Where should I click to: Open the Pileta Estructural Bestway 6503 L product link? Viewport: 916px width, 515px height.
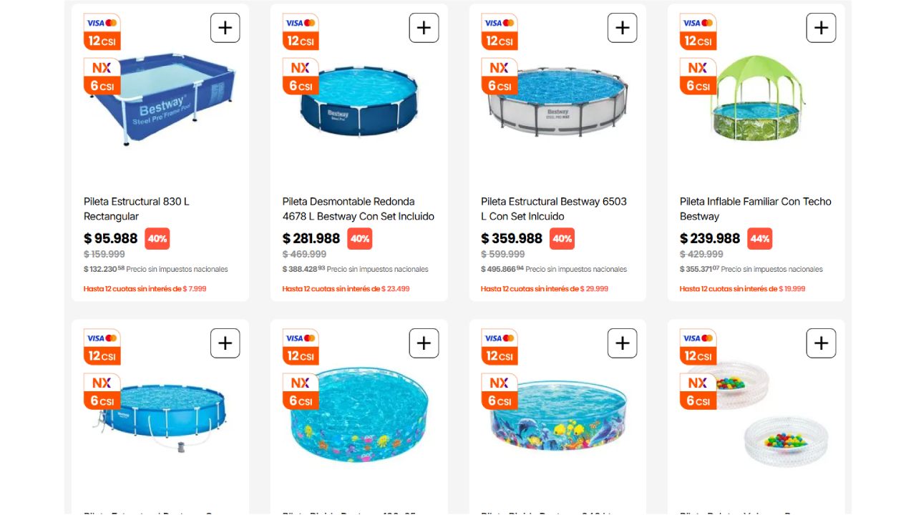click(556, 208)
